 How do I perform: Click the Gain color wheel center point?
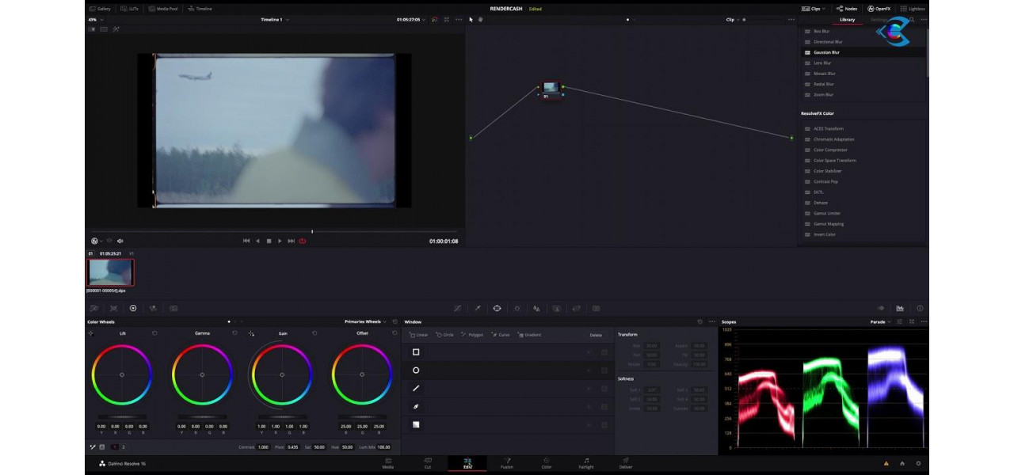click(x=282, y=374)
